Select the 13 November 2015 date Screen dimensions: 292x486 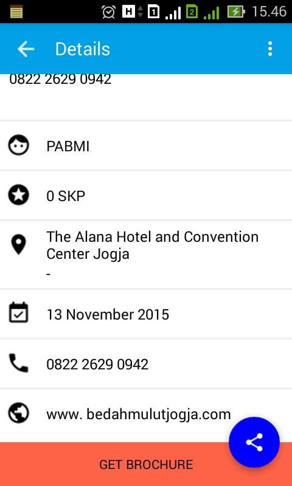pos(108,314)
